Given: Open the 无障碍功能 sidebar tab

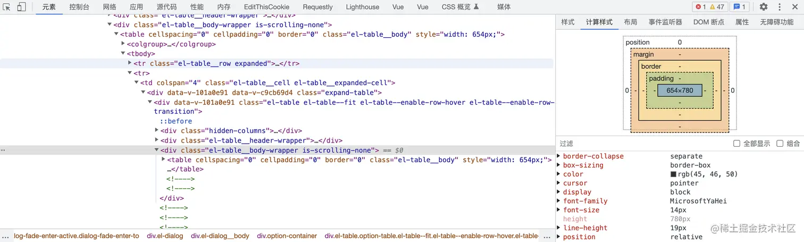Looking at the screenshot, I should [x=776, y=22].
